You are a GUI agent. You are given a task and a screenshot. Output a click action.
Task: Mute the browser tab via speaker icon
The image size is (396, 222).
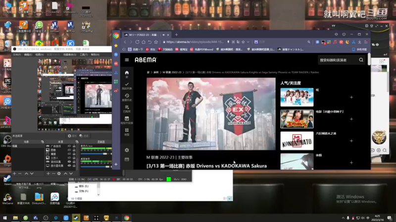tap(164, 35)
